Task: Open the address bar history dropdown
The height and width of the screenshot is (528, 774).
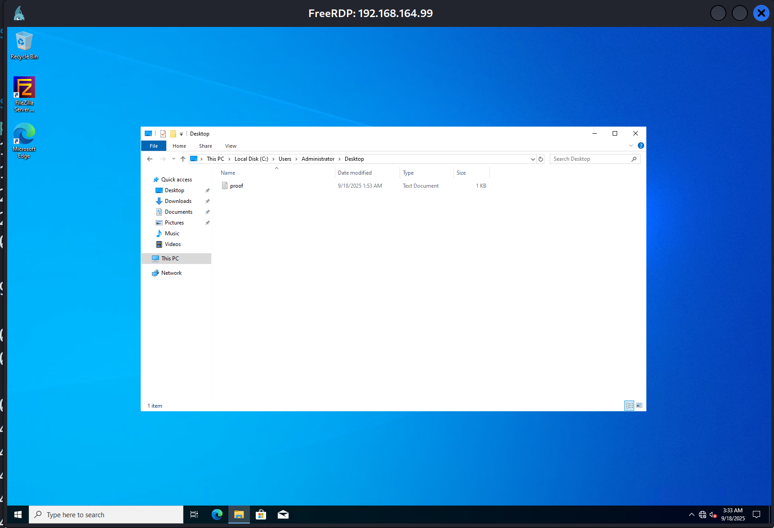Action: (533, 159)
